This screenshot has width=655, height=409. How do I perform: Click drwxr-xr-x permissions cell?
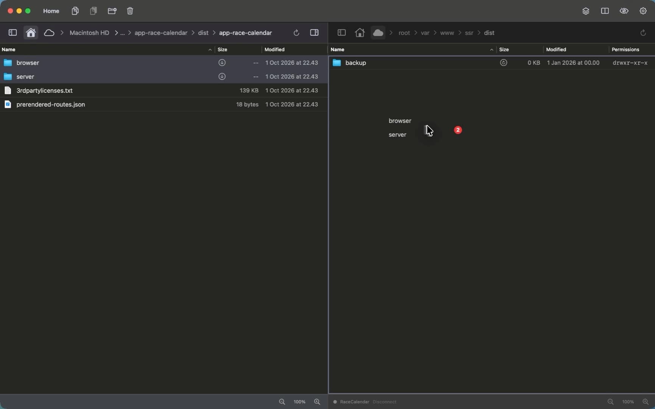[630, 63]
